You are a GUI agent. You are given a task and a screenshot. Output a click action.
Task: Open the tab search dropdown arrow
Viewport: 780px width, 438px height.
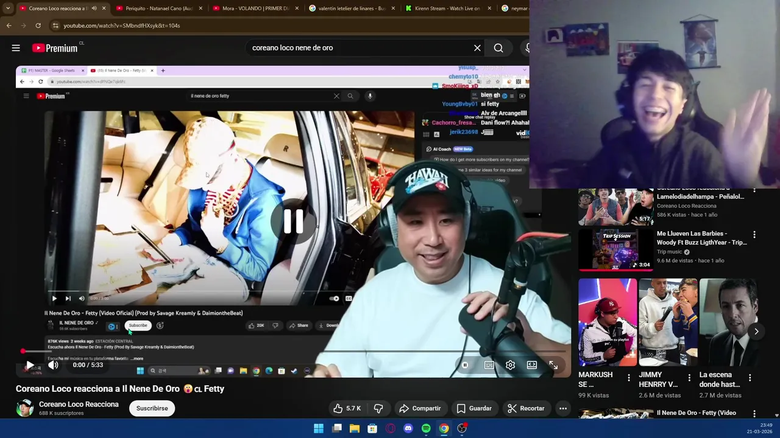pos(7,9)
